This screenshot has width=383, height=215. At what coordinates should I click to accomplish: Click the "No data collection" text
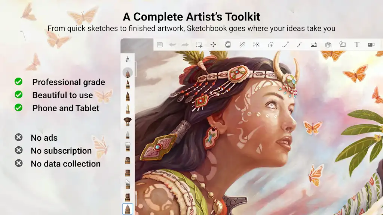point(65,164)
